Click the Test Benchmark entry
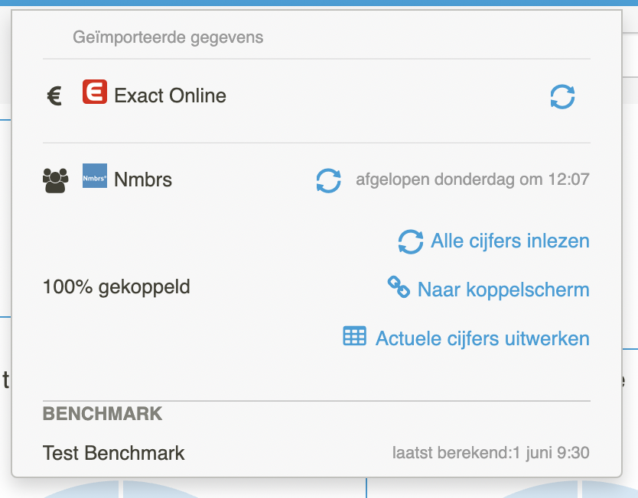Viewport: 638px width, 498px height. (113, 453)
